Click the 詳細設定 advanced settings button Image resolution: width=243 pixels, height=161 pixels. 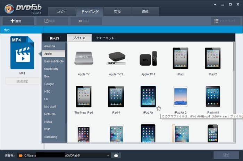(22, 81)
